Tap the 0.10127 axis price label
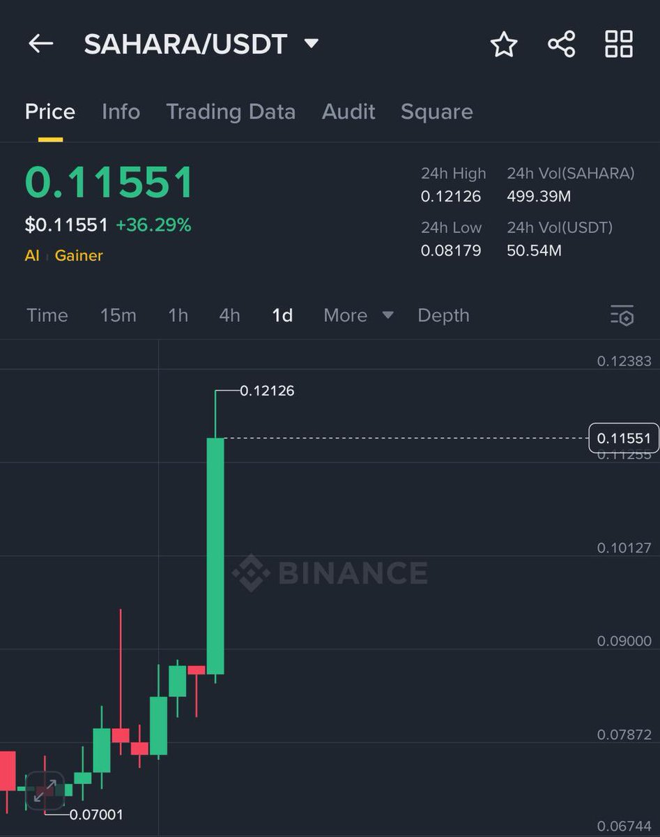 point(624,548)
